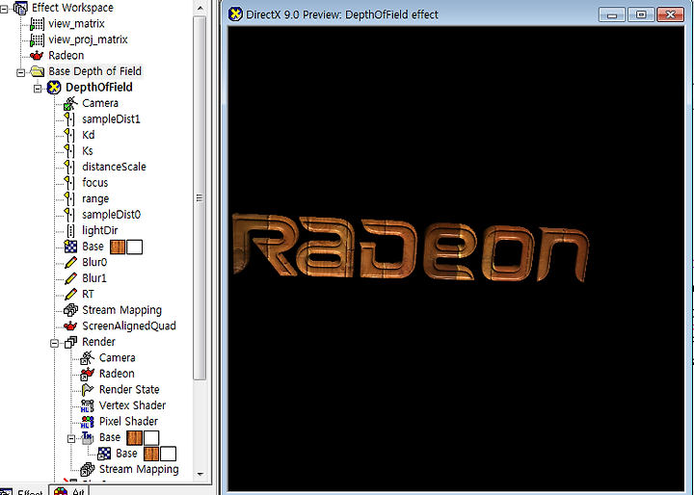Collapse the Base texture object node in Render
This screenshot has height=495, width=694.
coord(71,439)
